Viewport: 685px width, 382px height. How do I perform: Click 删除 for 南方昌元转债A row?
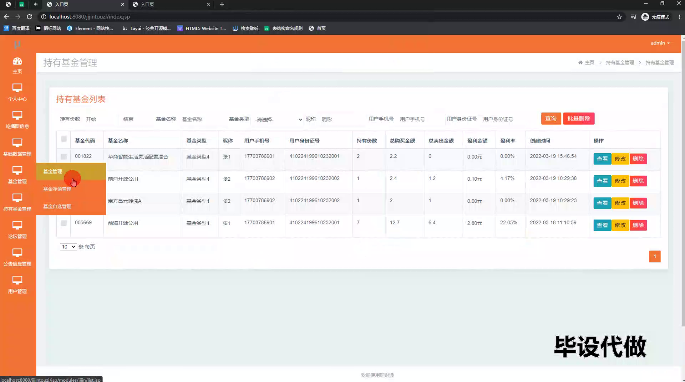point(638,203)
